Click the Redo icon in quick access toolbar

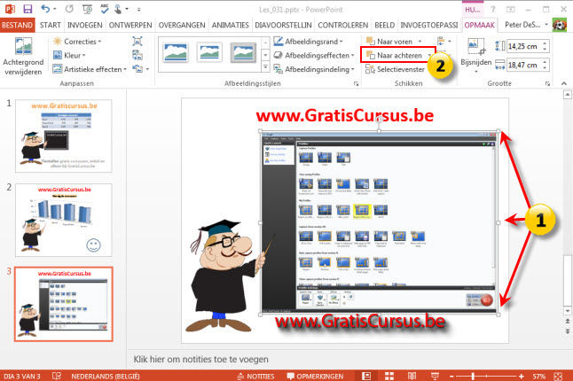(69, 9)
